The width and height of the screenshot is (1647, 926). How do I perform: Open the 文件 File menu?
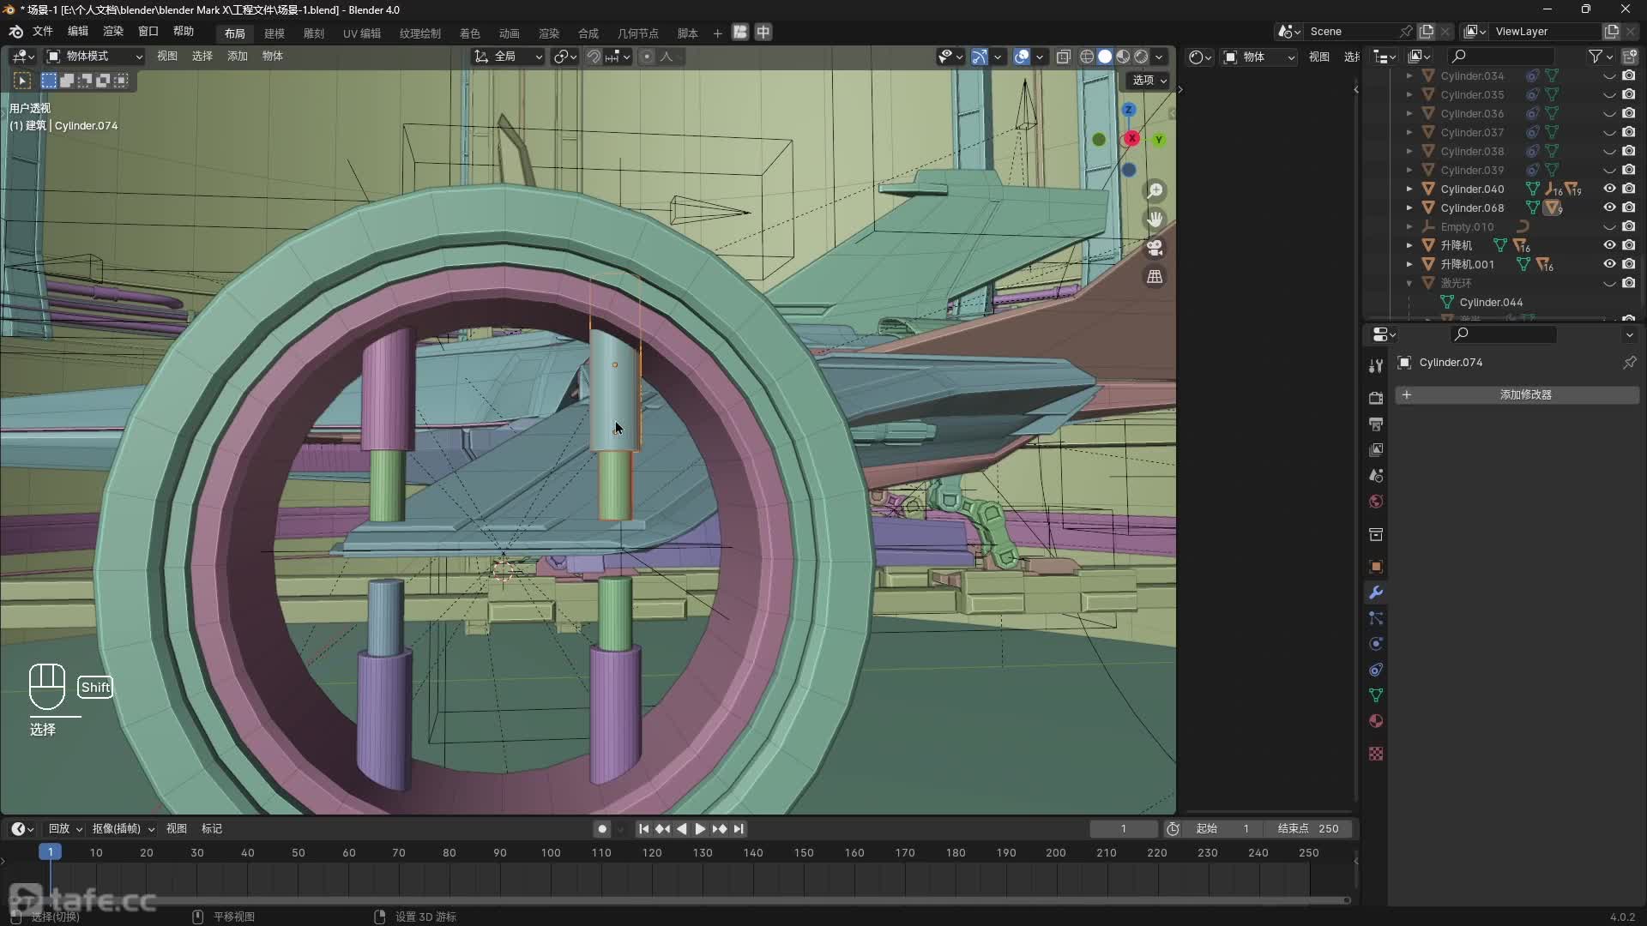[42, 32]
